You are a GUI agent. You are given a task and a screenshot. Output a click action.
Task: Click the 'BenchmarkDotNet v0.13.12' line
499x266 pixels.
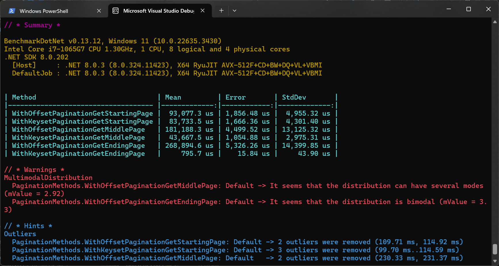[113, 41]
